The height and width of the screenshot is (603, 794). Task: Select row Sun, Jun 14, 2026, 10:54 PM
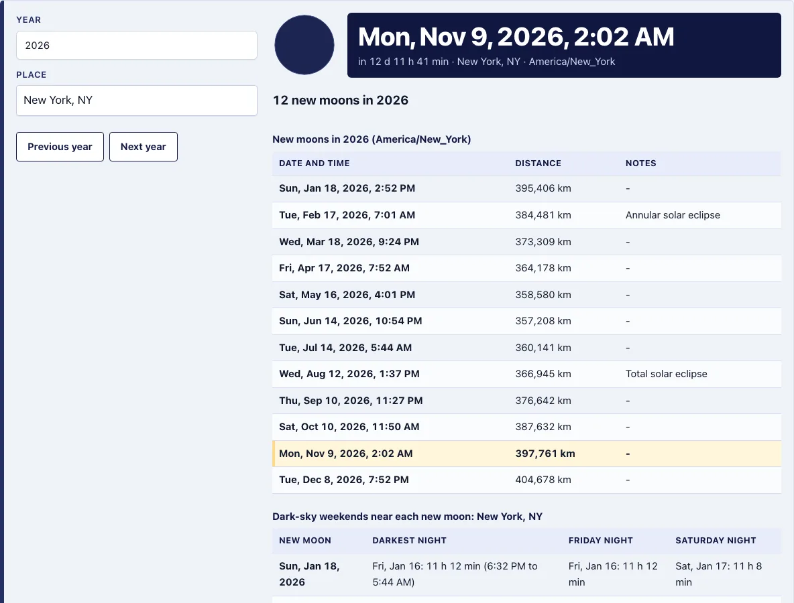(x=526, y=321)
